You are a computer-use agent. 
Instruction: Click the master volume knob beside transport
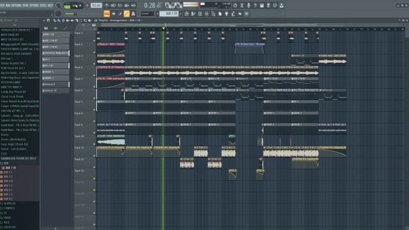coord(58,6)
